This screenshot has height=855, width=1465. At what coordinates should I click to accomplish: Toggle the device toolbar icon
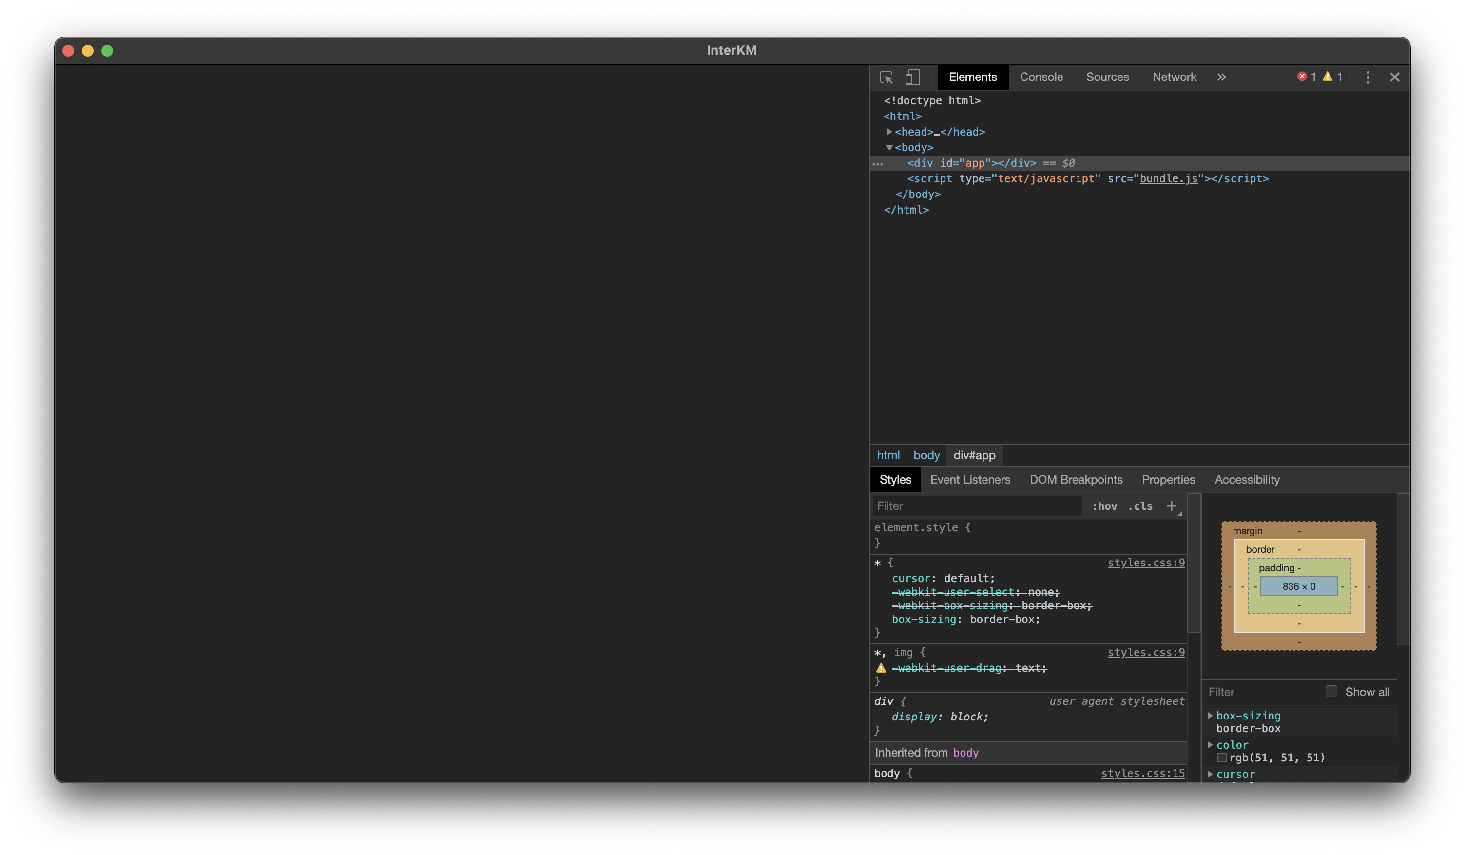click(x=912, y=78)
